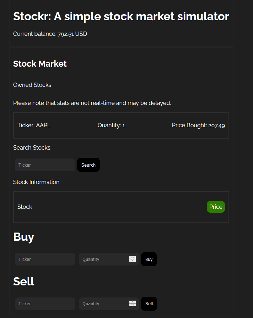Click the Stock Market section heading
Image resolution: width=253 pixels, height=318 pixels.
coord(40,64)
